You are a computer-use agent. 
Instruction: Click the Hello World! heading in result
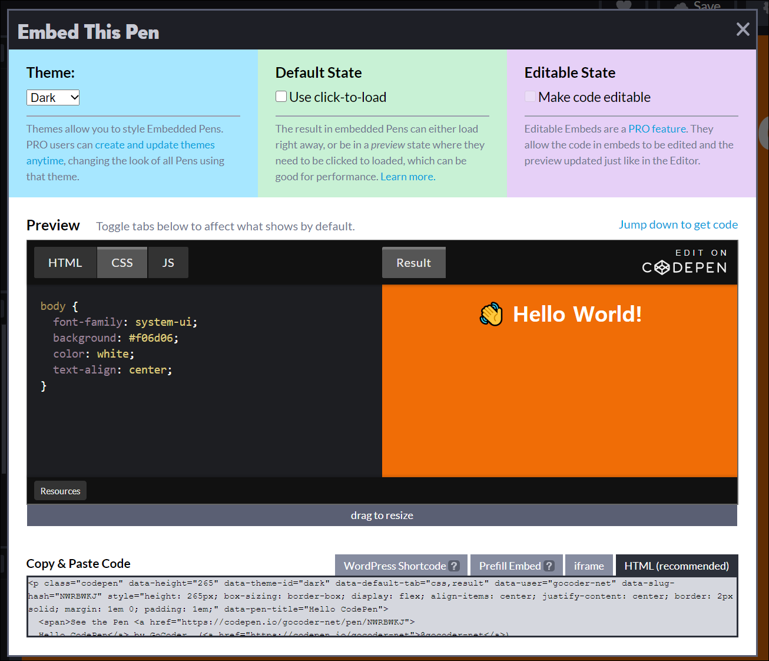click(577, 314)
